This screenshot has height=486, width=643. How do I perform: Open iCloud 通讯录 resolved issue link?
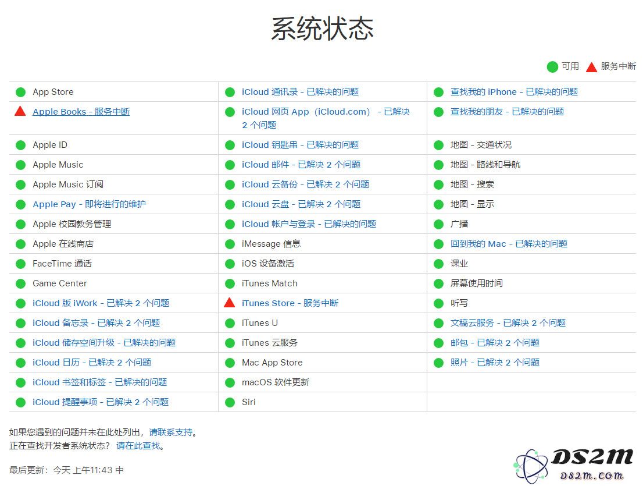(300, 92)
